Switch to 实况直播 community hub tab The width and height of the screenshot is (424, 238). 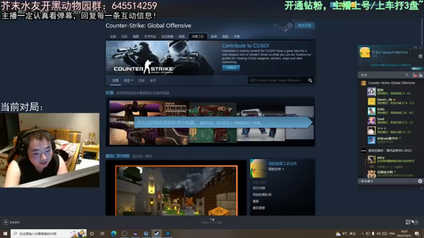(x=167, y=36)
